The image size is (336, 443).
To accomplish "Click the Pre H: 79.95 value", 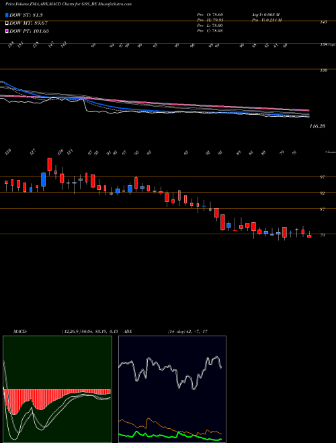I will [210, 20].
